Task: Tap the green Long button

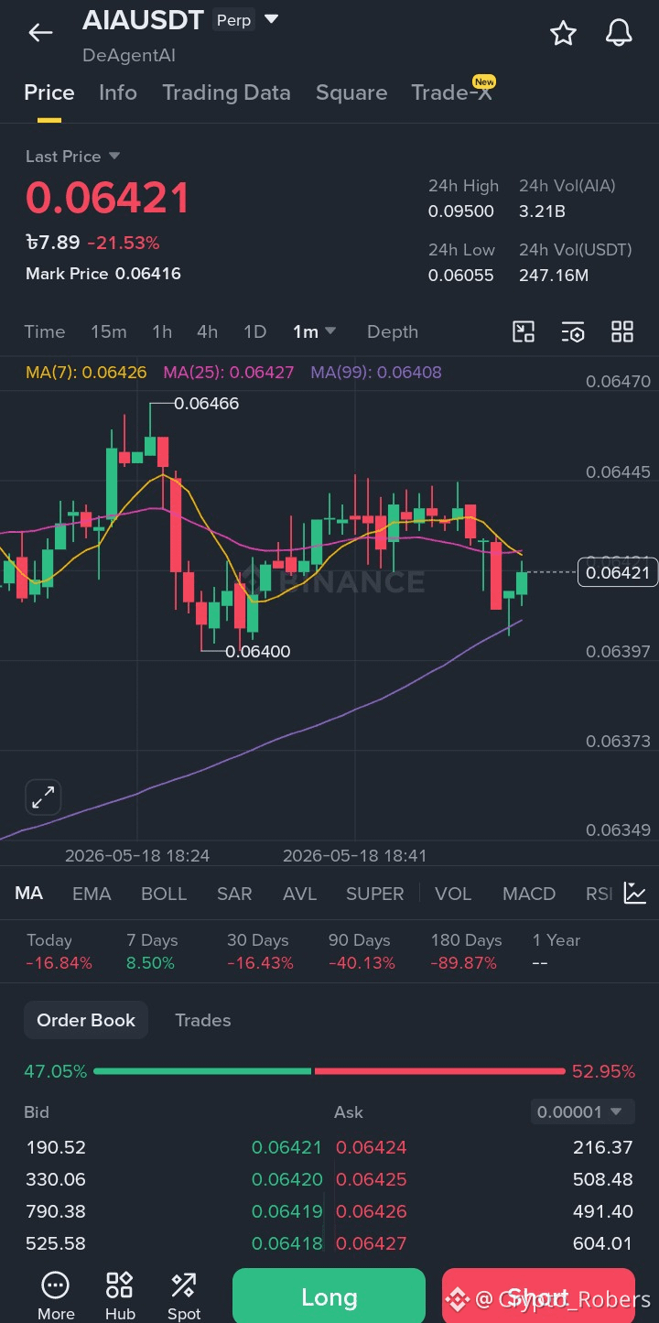Action: coord(329,1296)
